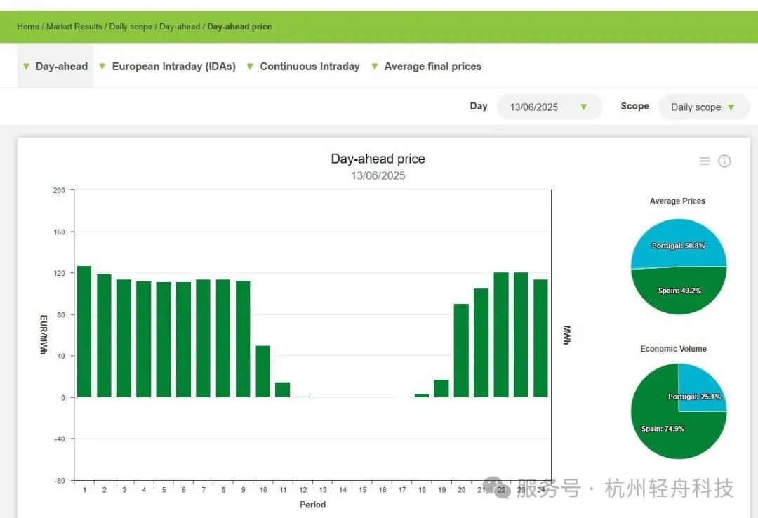Open the Day-ahead menu tab

coord(62,67)
